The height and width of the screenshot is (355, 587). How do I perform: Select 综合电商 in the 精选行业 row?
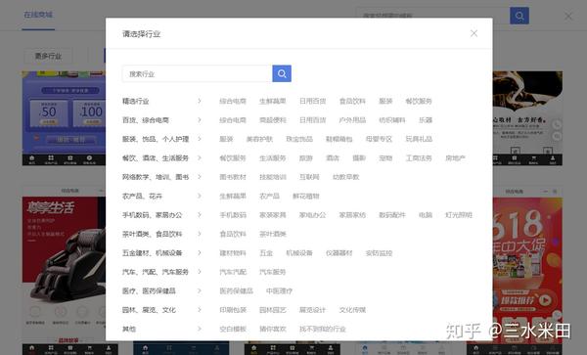pos(233,101)
